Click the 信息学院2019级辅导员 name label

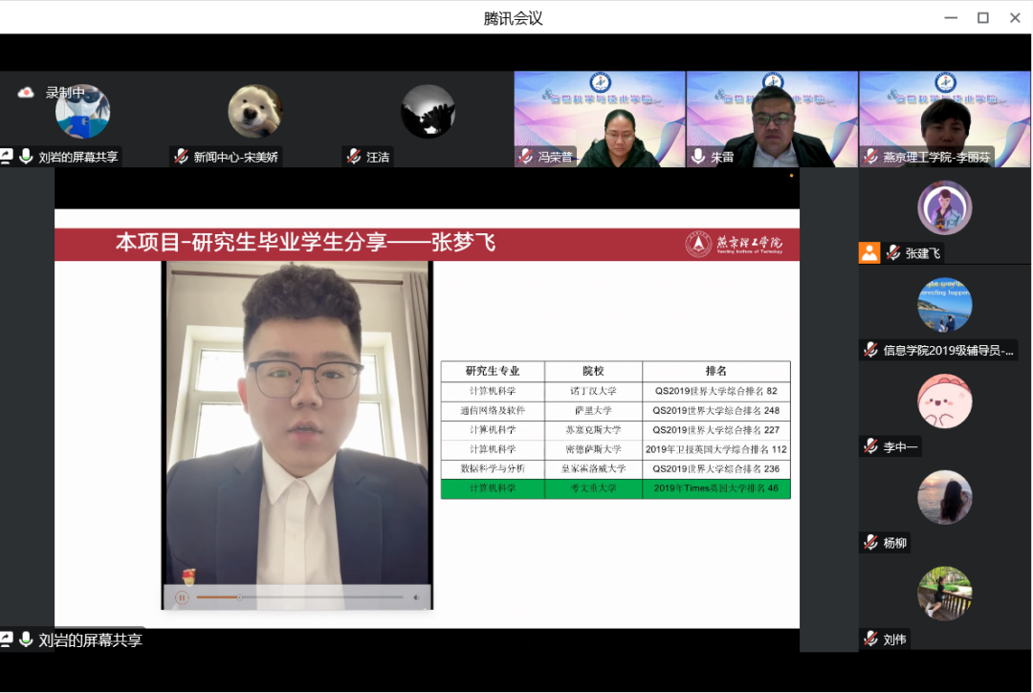click(947, 350)
